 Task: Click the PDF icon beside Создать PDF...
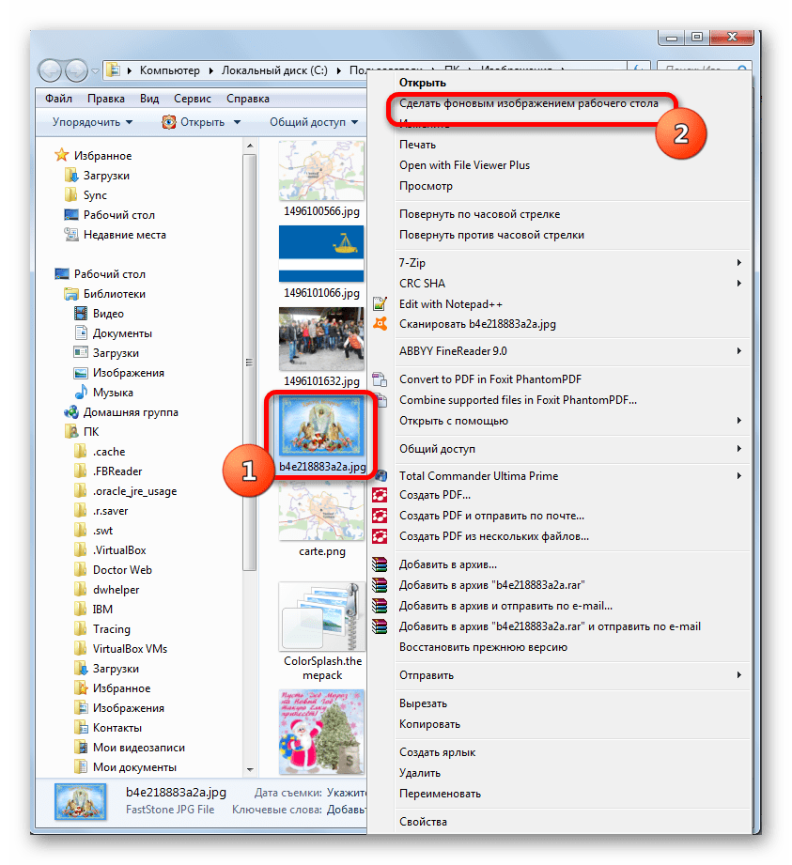click(380, 495)
